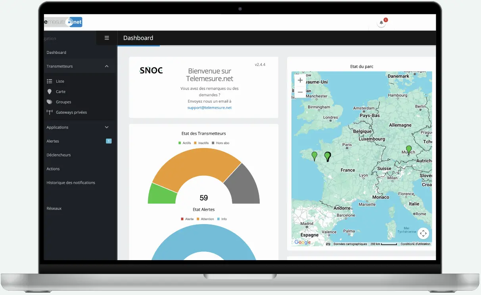Click the Allemagne label on the map

400,125
